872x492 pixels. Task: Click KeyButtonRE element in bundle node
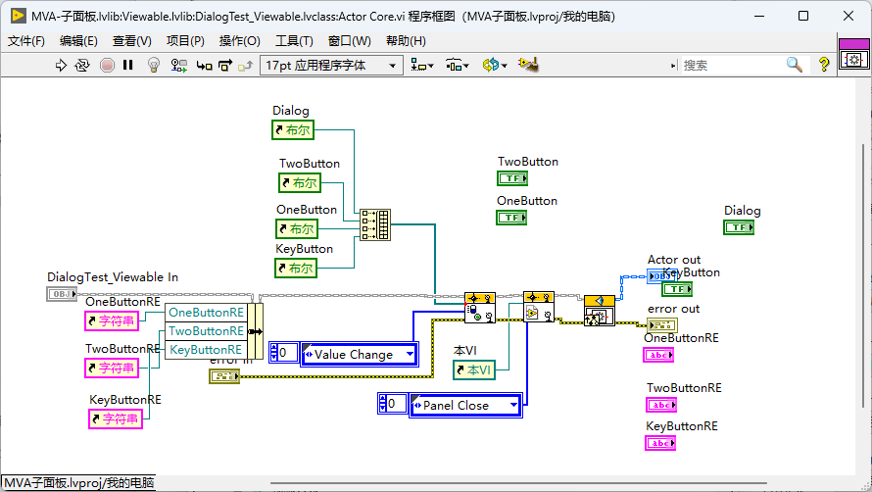point(206,350)
